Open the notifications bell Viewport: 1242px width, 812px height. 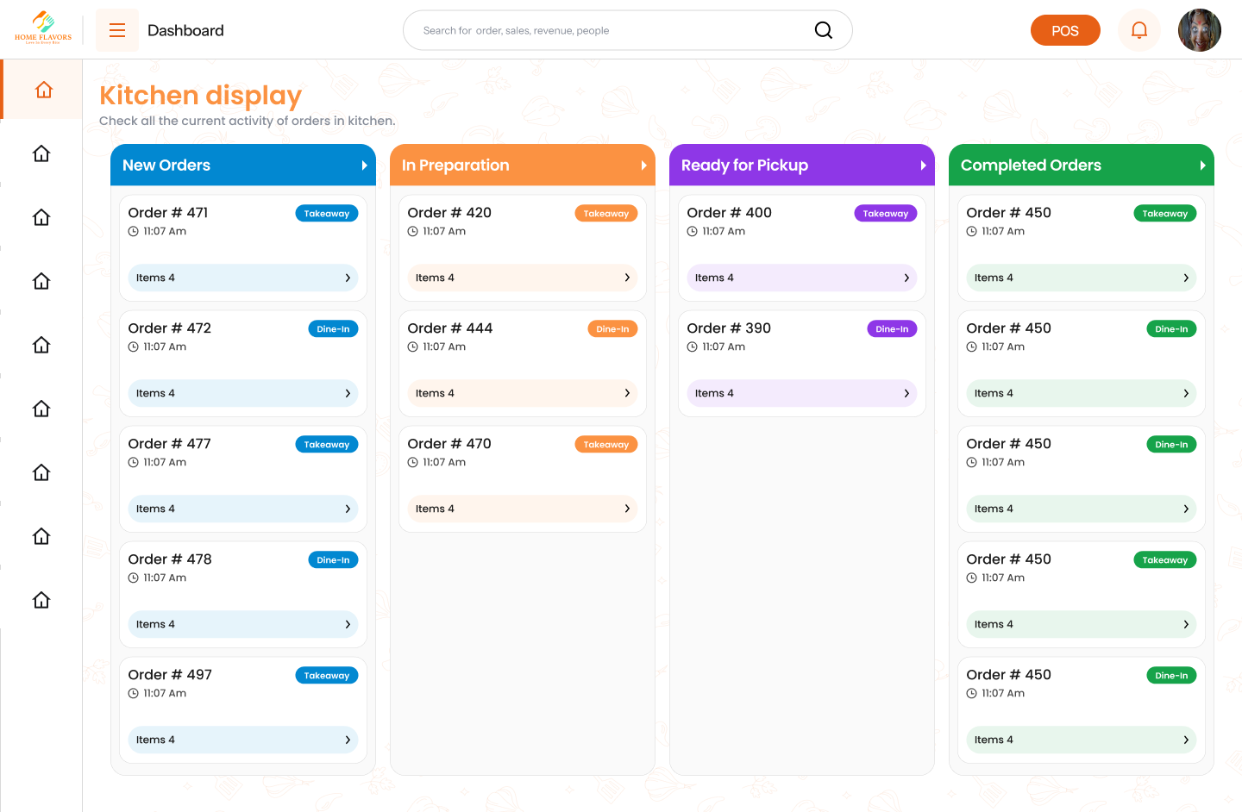(x=1138, y=31)
